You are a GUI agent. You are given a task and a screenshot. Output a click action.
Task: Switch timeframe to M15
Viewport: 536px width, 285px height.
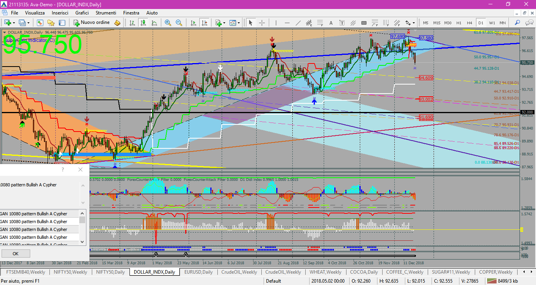(437, 23)
